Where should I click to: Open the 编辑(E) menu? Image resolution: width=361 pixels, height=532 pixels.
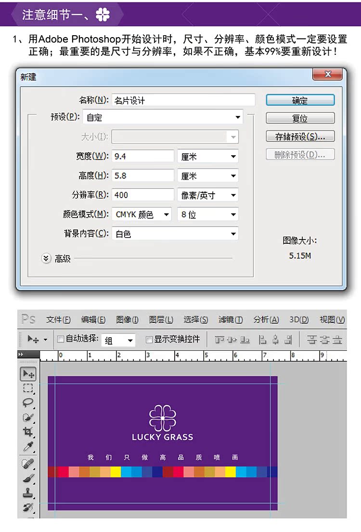(93, 319)
